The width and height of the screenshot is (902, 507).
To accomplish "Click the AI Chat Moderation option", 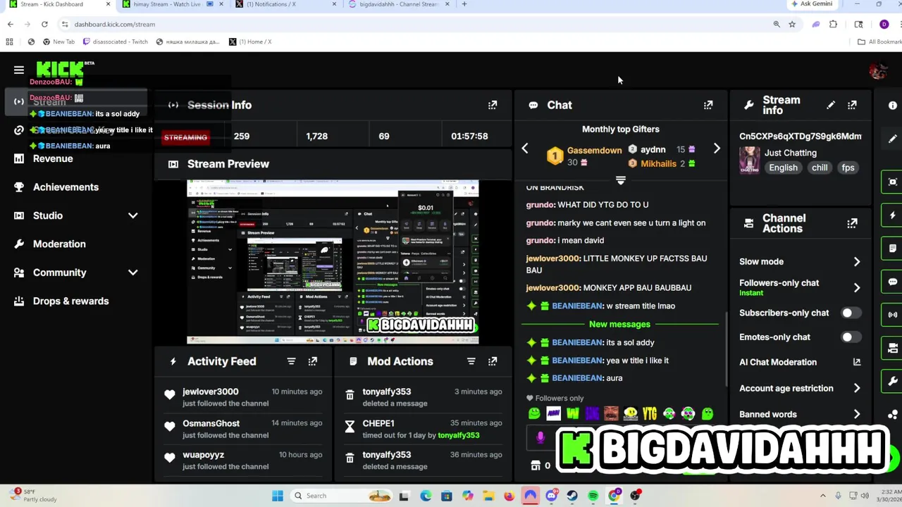I will click(x=778, y=362).
